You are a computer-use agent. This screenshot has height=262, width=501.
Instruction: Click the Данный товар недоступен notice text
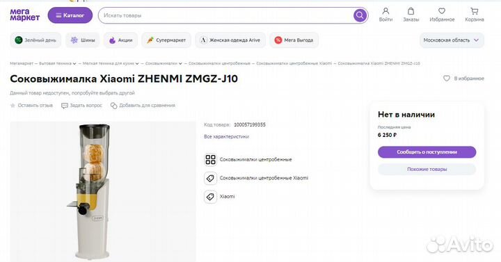72,93
